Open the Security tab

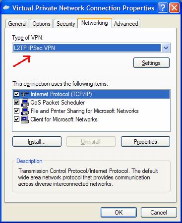coord(66,24)
